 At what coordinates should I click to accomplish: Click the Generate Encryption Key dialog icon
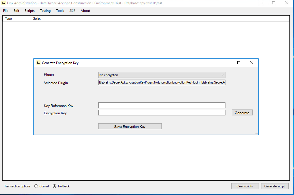pyautogui.click(x=38, y=63)
